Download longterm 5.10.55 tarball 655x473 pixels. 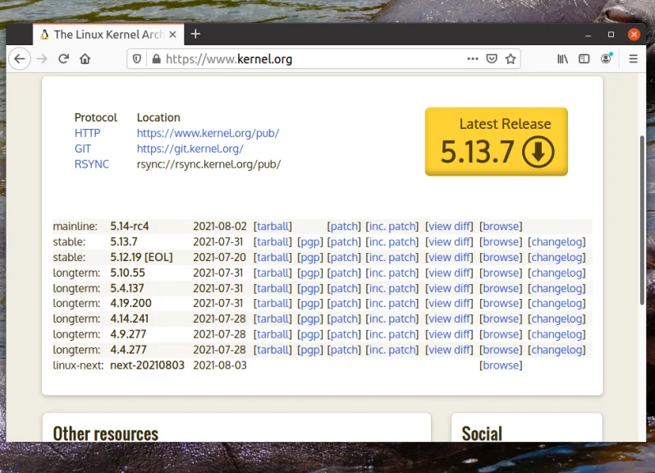pyautogui.click(x=273, y=273)
